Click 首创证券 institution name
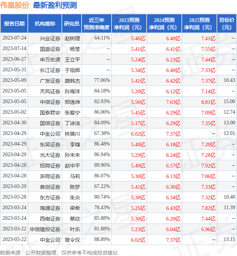 click(50, 187)
